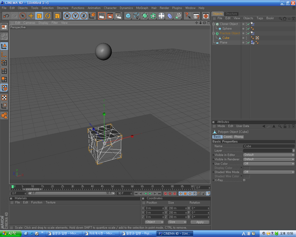296x237 pixels.
Task: Expand the Display Color disclosure arrow
Action: (241, 168)
